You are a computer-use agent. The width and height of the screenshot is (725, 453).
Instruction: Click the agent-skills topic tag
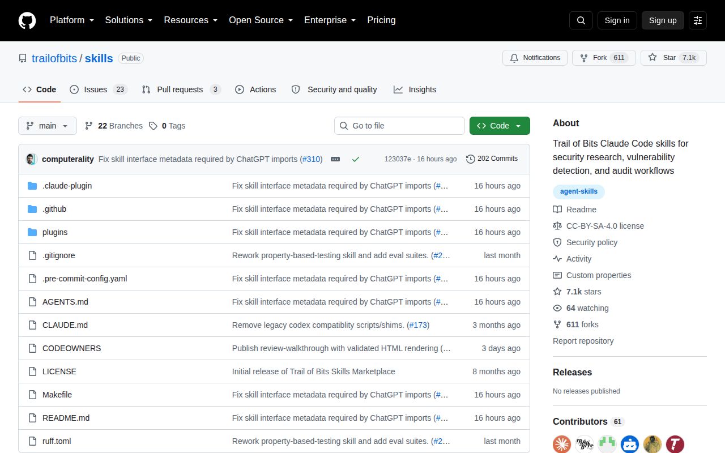(579, 191)
